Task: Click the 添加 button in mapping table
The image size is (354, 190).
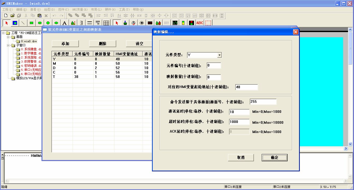Action: [x=65, y=44]
